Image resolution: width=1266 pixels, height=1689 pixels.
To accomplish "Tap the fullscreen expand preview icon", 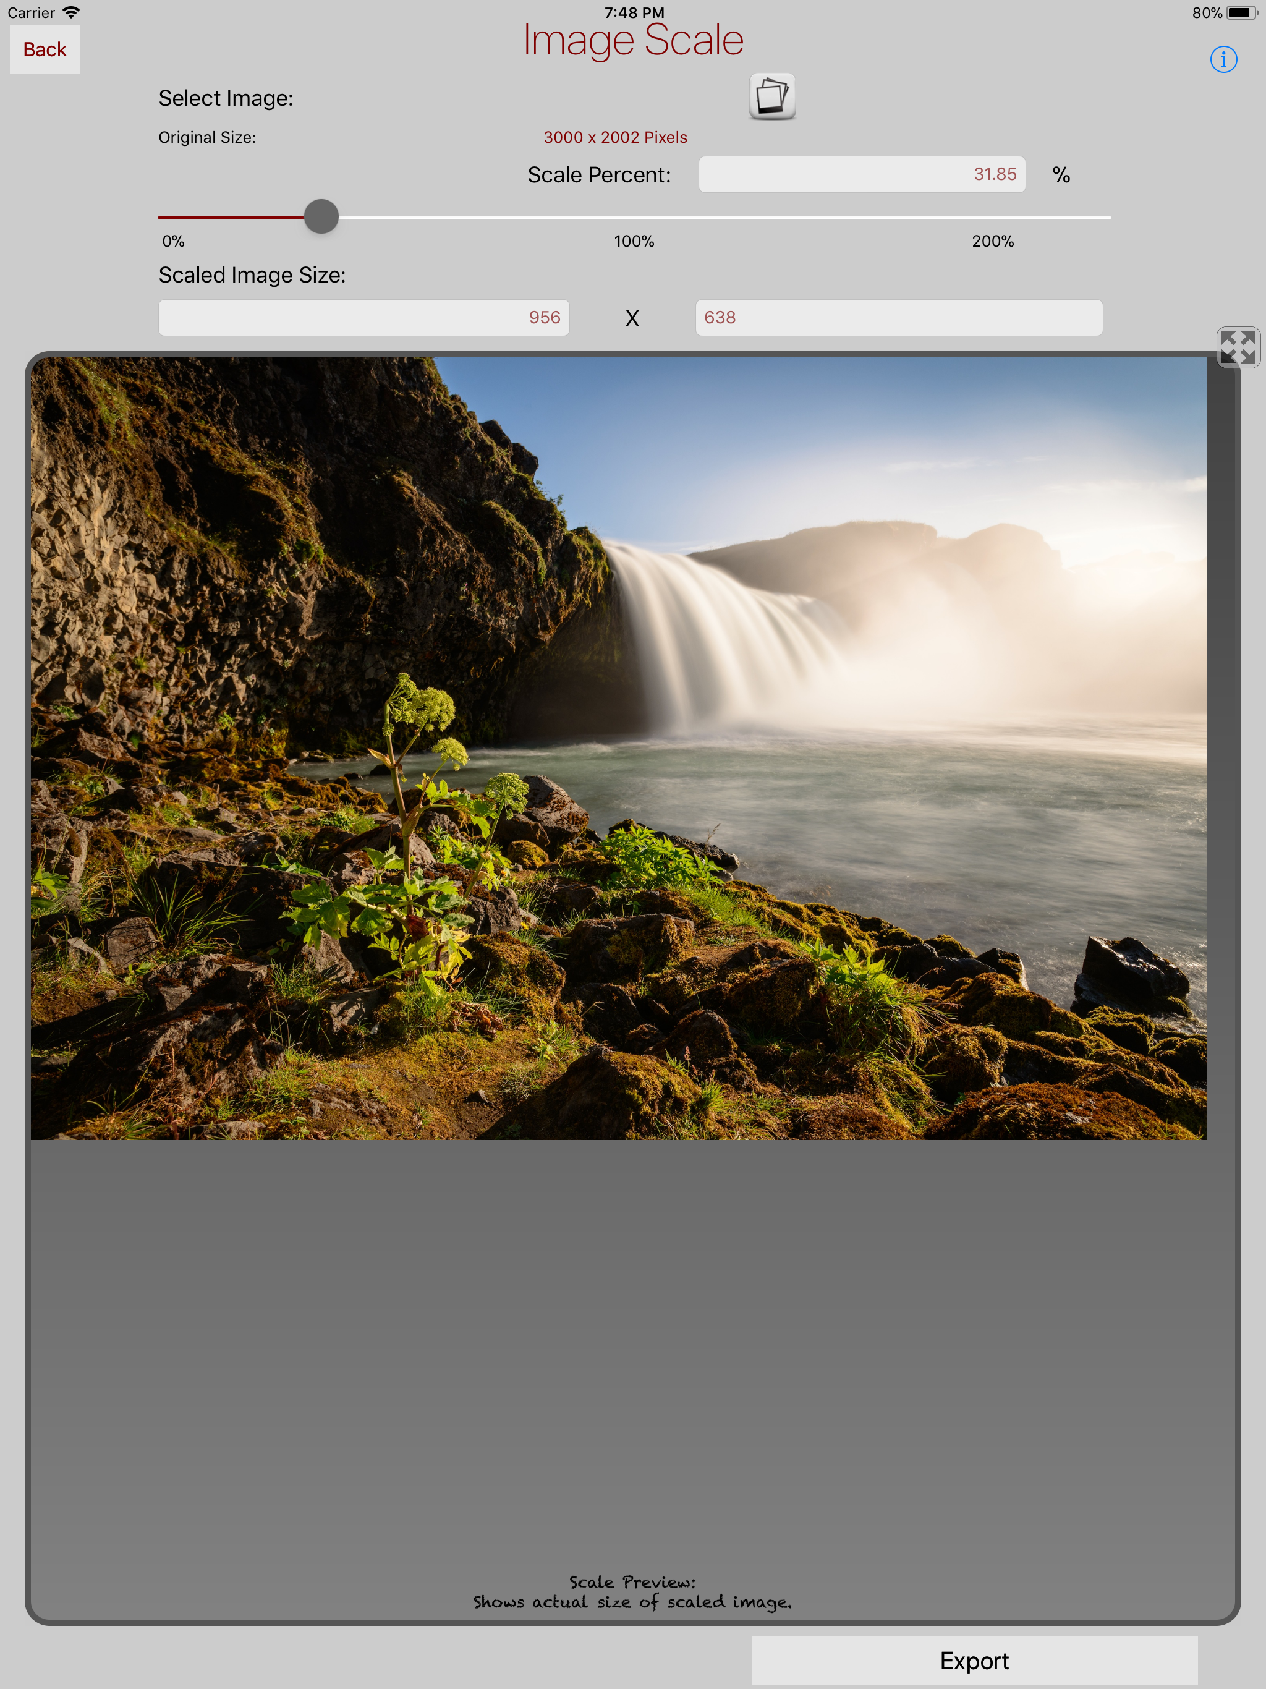I will click(x=1238, y=347).
